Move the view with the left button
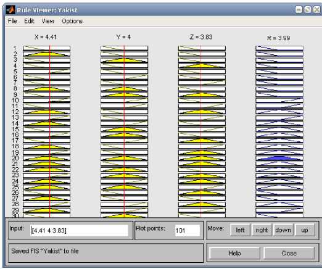The width and height of the screenshot is (322, 269). [240, 230]
